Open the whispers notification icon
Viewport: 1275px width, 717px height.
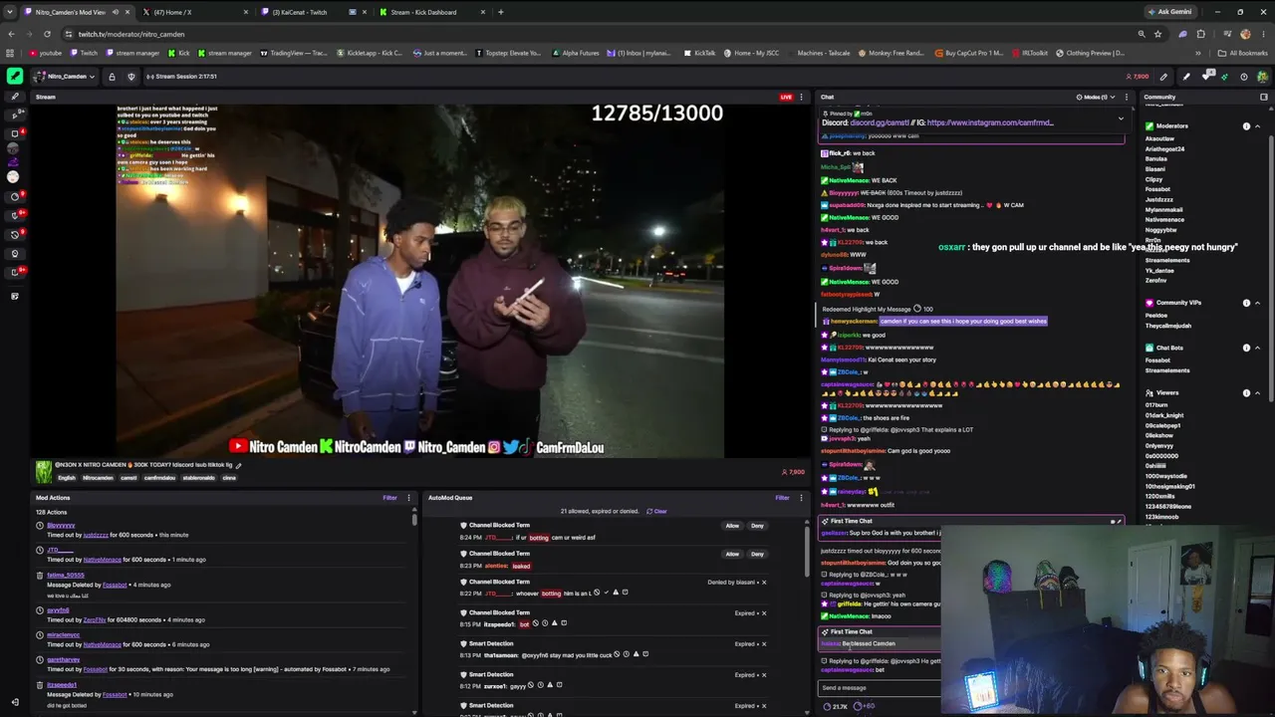click(x=1206, y=76)
